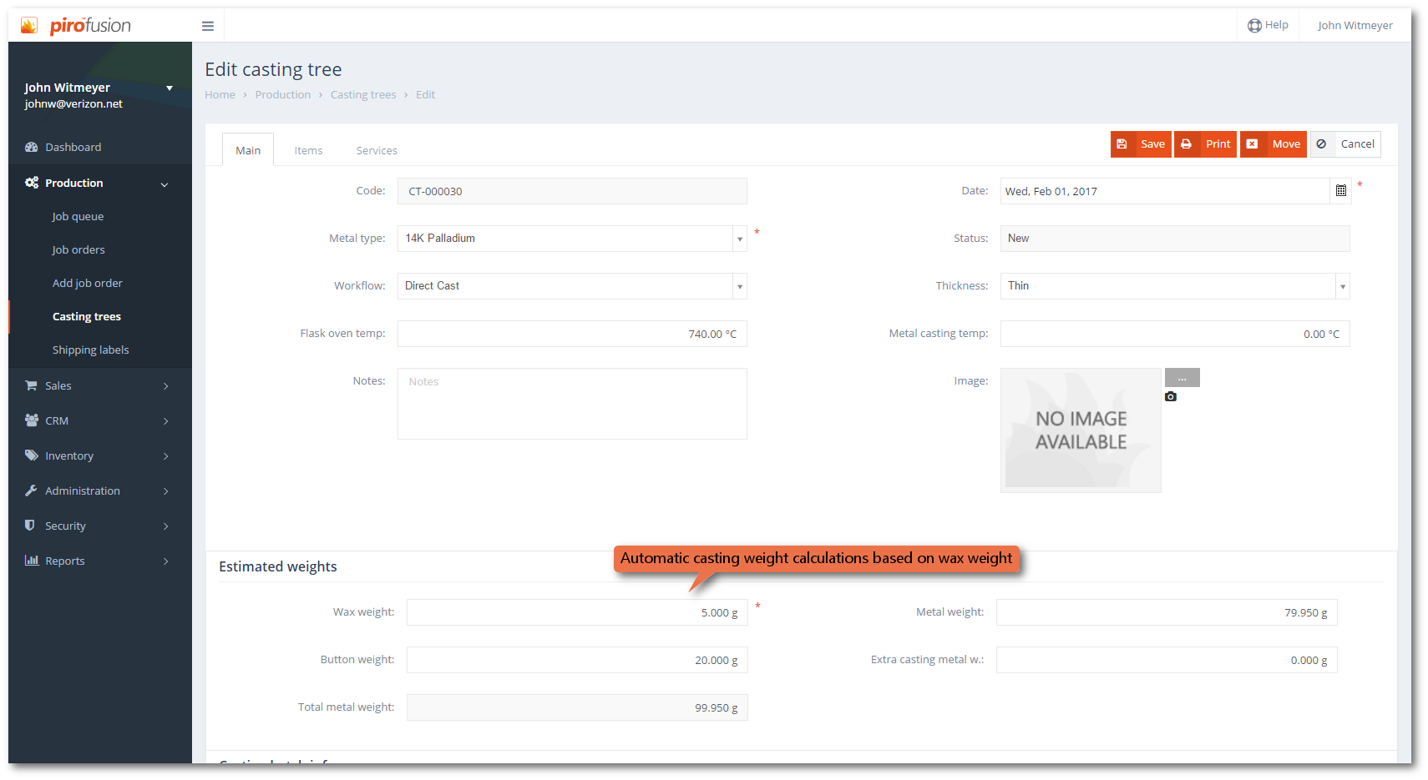The height and width of the screenshot is (780, 1428).
Task: Collapse the Production menu chevron
Action: coord(165,184)
